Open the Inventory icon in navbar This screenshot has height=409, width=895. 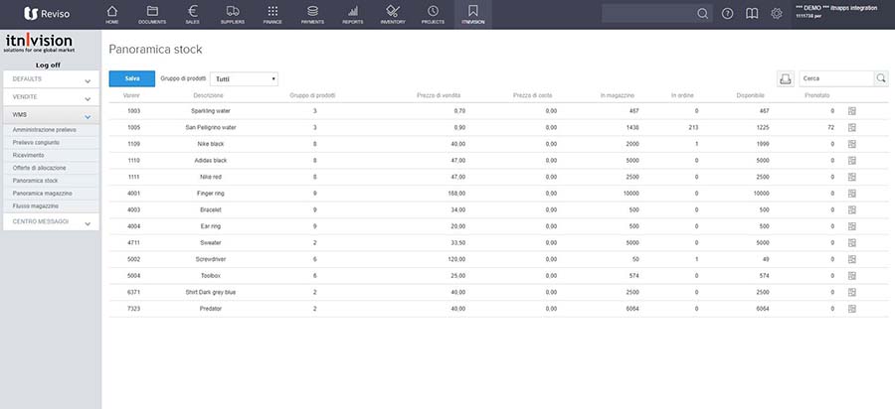coord(393,13)
